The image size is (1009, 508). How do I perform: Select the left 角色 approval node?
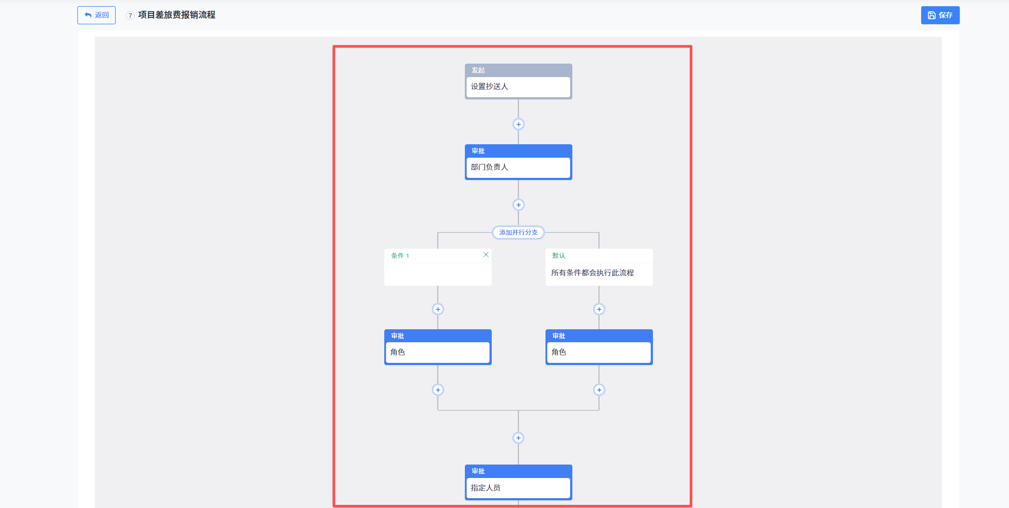coord(438,352)
